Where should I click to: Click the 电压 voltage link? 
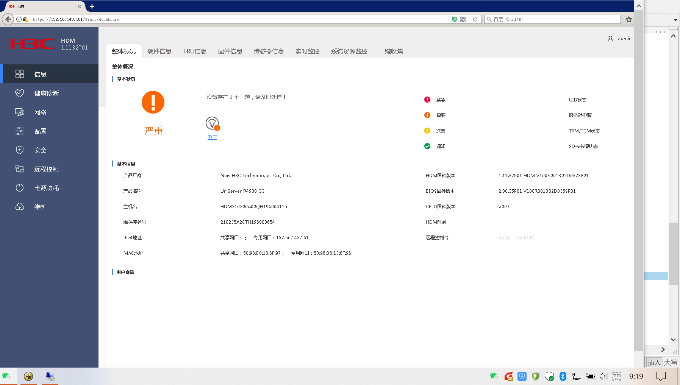point(212,137)
